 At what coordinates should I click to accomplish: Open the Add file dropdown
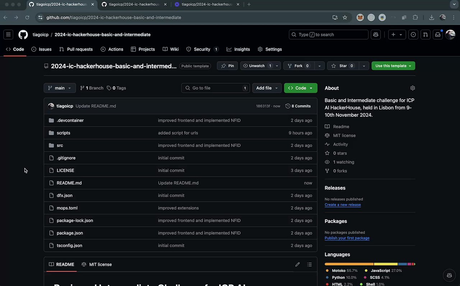pyautogui.click(x=267, y=88)
